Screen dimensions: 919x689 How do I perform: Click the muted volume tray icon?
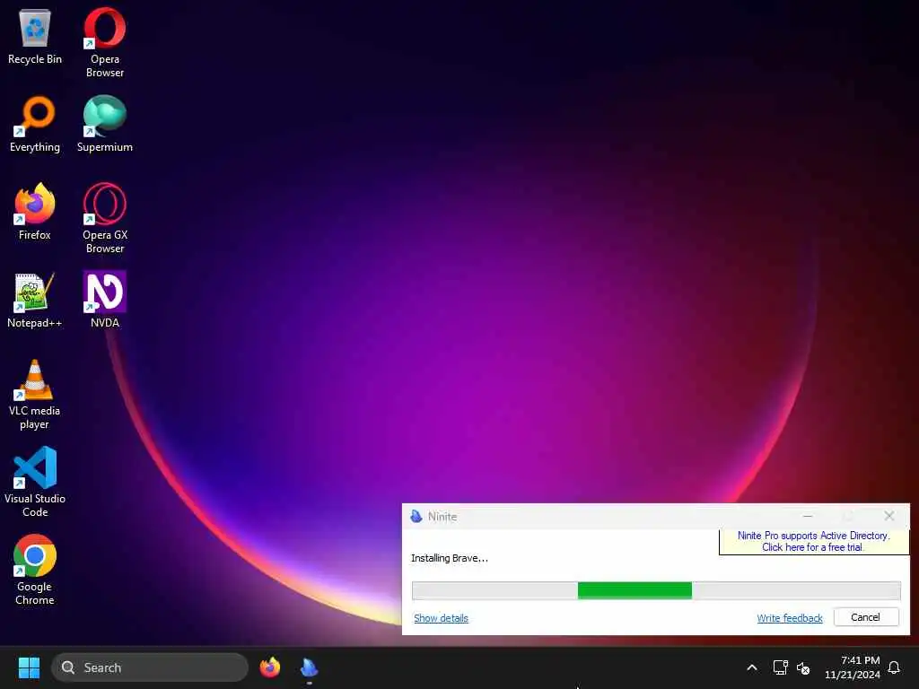click(803, 667)
